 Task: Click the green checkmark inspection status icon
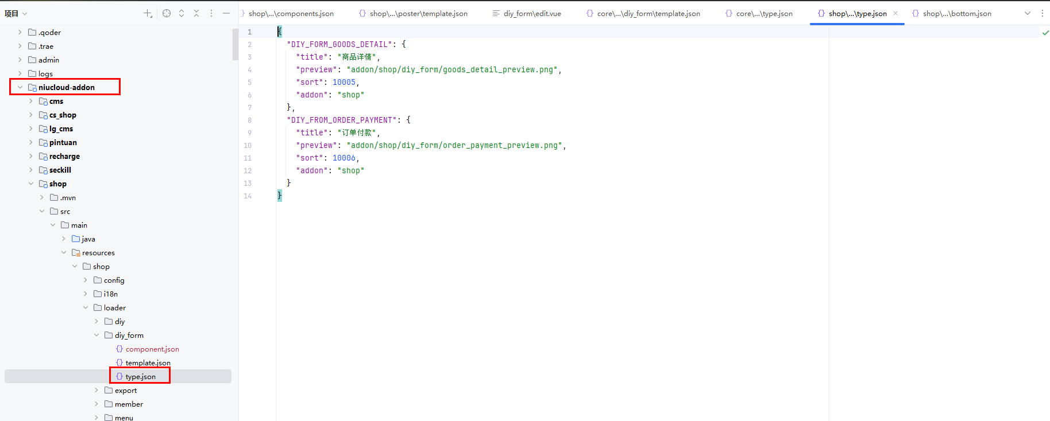point(1045,33)
